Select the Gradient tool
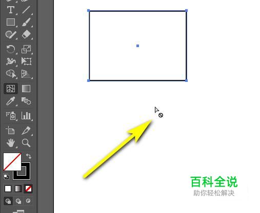This screenshot has height=213, width=260. coord(26,89)
